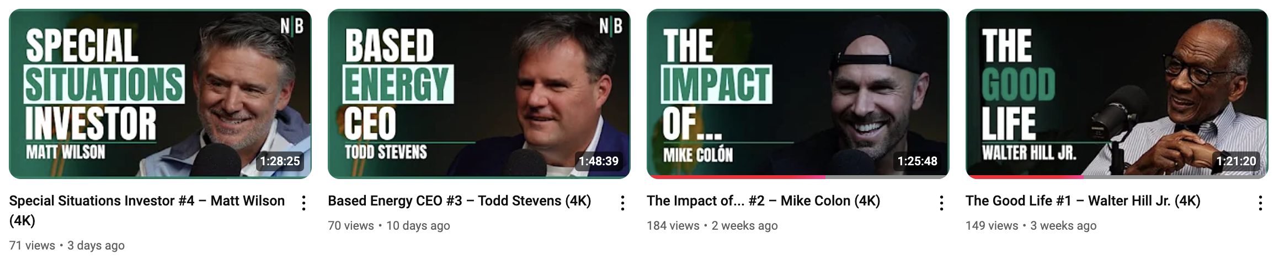Image resolution: width=1279 pixels, height=260 pixels.
Task: Click the 1:21:20 duration badge
Action: tap(1237, 161)
